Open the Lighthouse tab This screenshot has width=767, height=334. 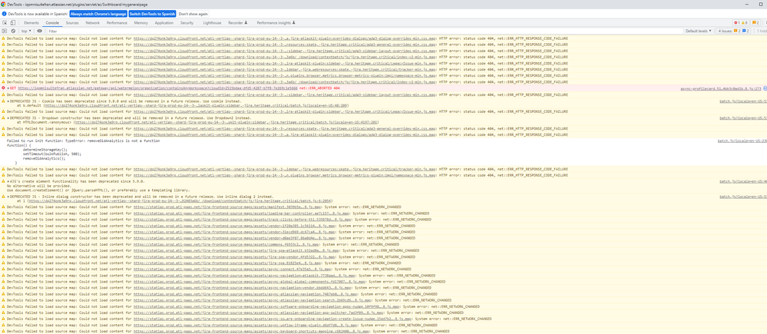[x=212, y=23]
